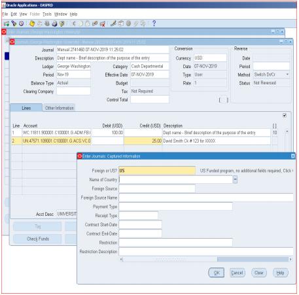Click the line 2 credit value 25.00
The image size is (299, 295).
click(143, 141)
